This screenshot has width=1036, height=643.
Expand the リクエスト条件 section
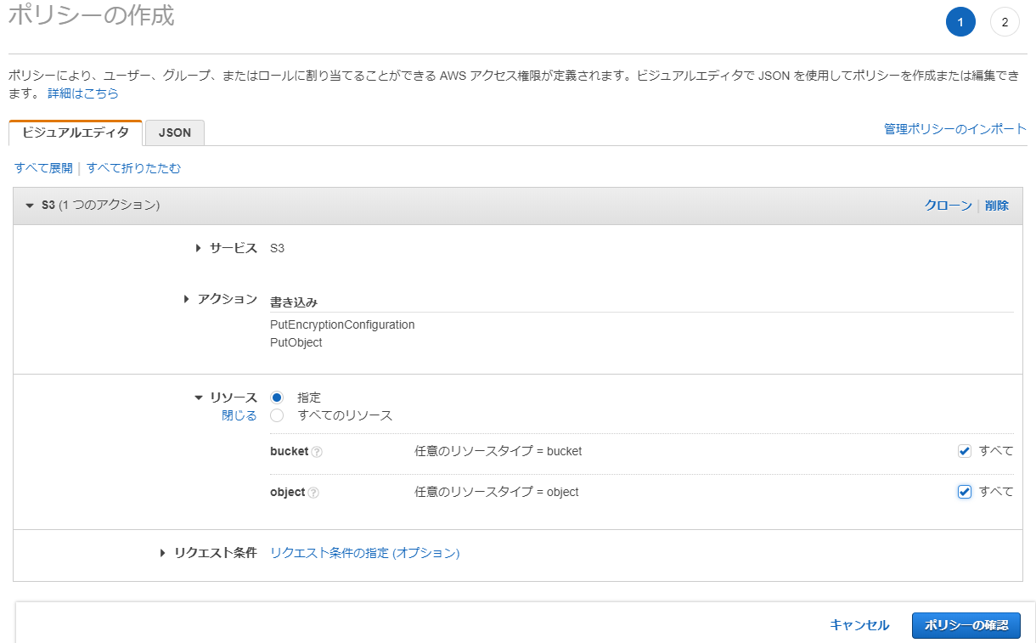[x=161, y=552]
